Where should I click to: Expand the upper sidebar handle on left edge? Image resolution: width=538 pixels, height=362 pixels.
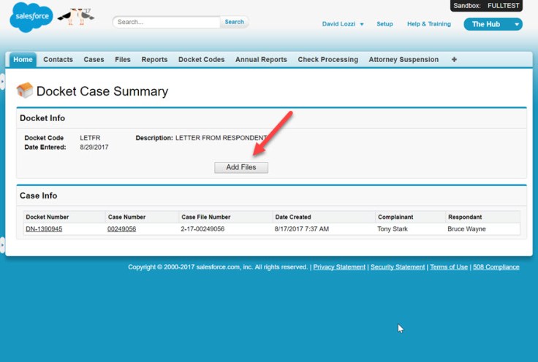pyautogui.click(x=2, y=82)
